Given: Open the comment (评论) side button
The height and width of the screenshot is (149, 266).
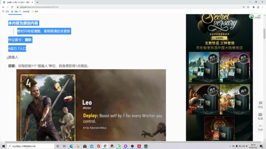Looking at the screenshot, I should (260, 105).
